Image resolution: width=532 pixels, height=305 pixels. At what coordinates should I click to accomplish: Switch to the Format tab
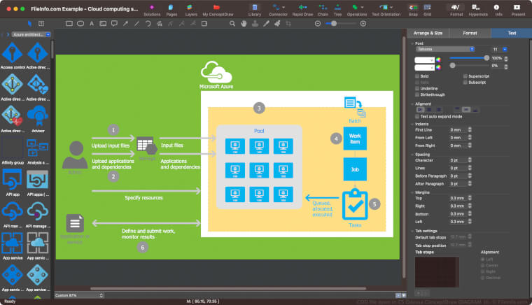pos(470,33)
